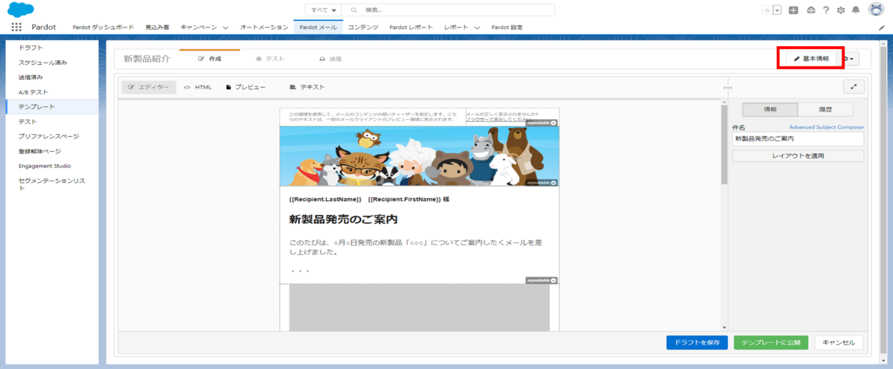The width and height of the screenshot is (893, 369).
Task: Expand editor to fullscreen with arrows icon
Action: point(854,87)
